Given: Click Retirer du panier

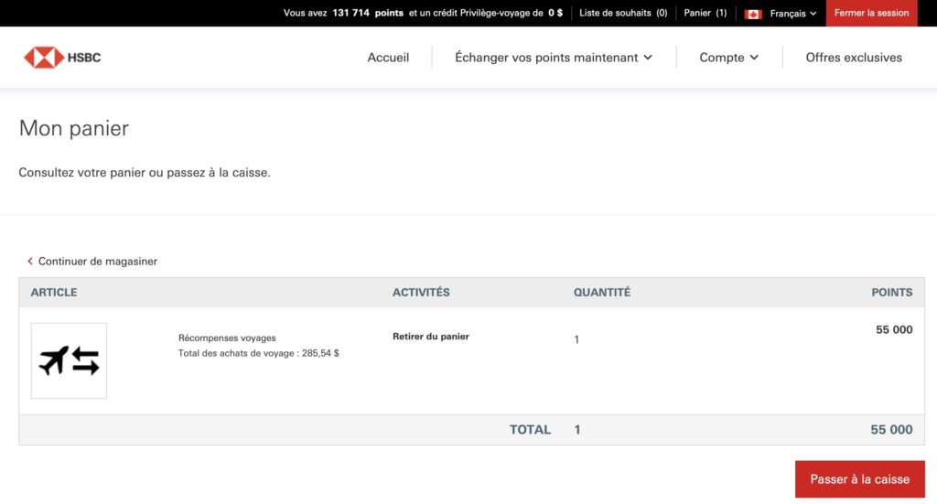Looking at the screenshot, I should pyautogui.click(x=430, y=337).
